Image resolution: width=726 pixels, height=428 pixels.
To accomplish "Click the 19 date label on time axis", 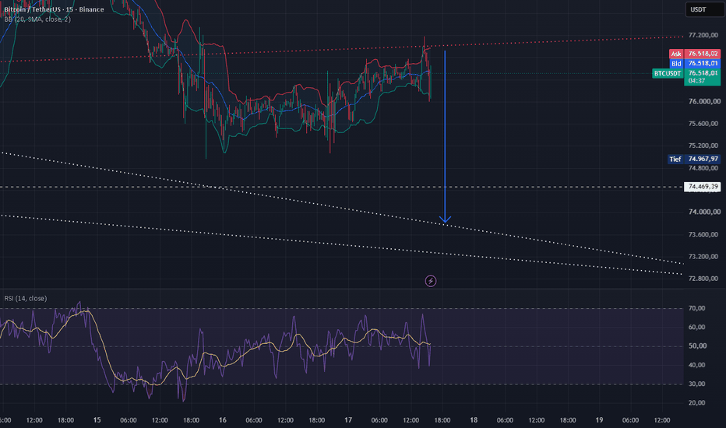I will pyautogui.click(x=599, y=420).
